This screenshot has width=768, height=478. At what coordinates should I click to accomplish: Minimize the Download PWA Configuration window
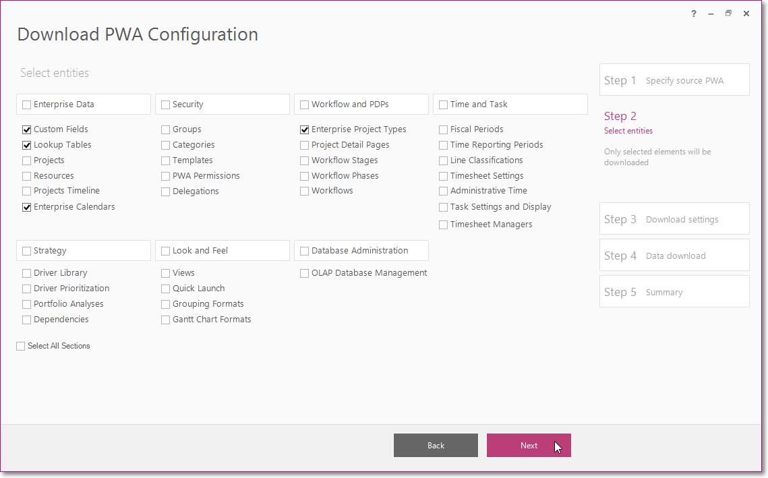pyautogui.click(x=711, y=13)
